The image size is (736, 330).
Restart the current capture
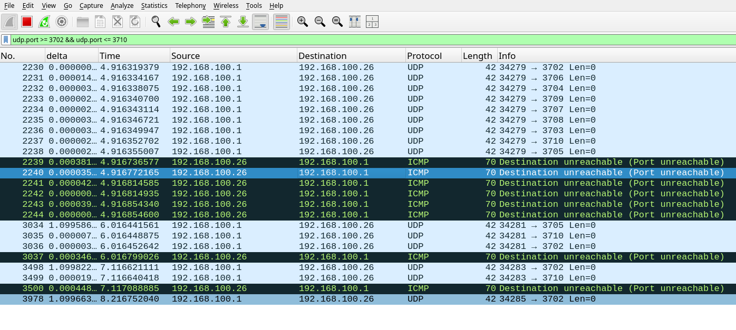(44, 22)
